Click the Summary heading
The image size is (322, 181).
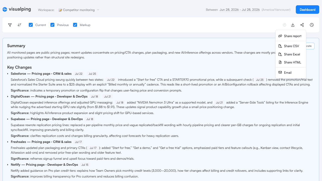16,46
